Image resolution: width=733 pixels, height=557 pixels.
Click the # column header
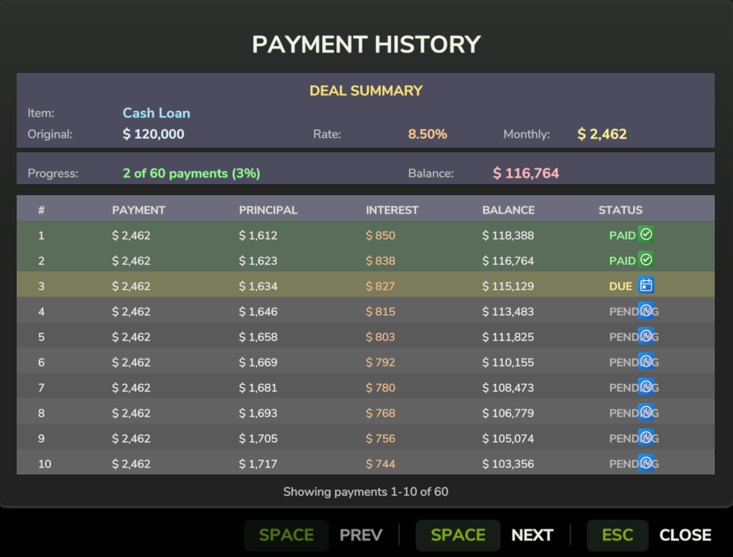coord(41,210)
